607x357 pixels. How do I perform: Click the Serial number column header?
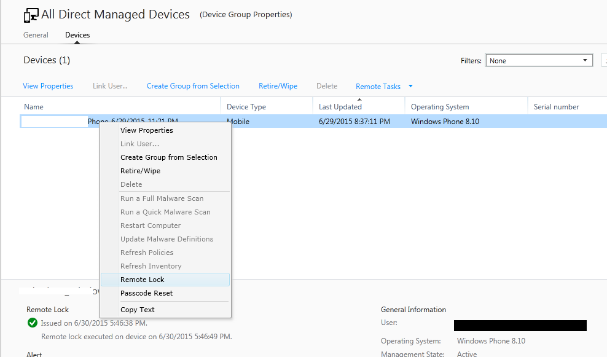point(556,106)
